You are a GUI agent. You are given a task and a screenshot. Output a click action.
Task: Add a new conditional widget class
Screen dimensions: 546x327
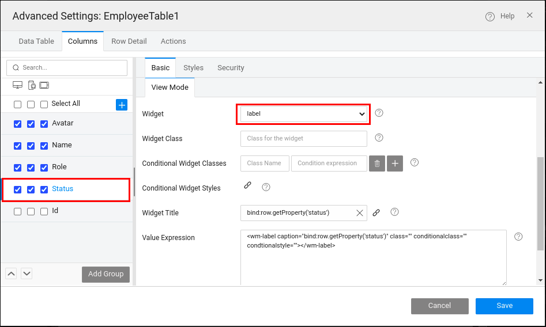click(395, 163)
